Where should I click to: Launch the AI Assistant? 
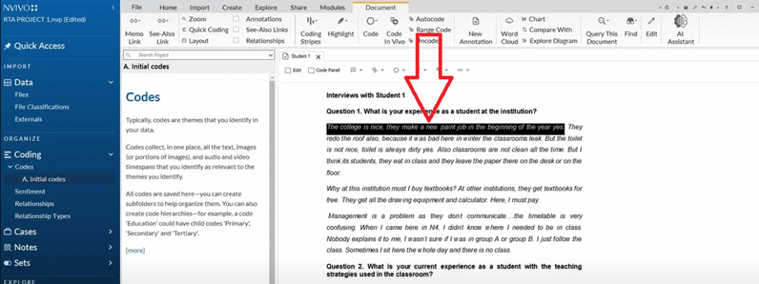(x=680, y=30)
